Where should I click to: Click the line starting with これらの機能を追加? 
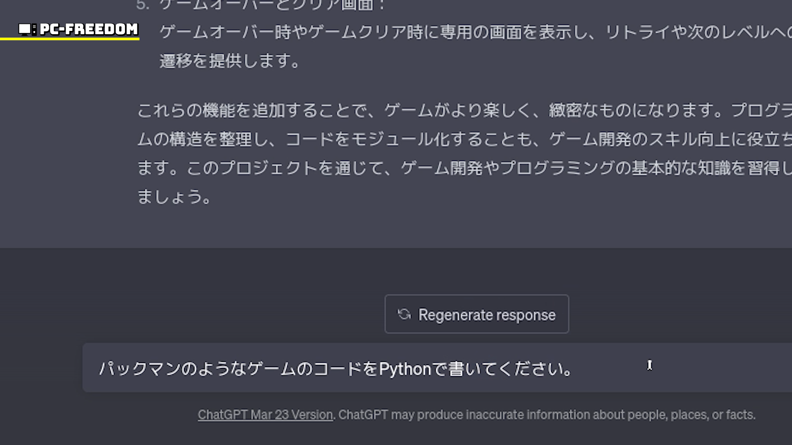click(x=454, y=110)
